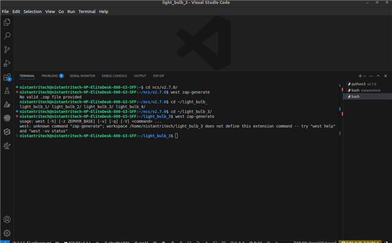
Task: Click the 'cd ~/light_bulb_' command text
Action: point(189,102)
